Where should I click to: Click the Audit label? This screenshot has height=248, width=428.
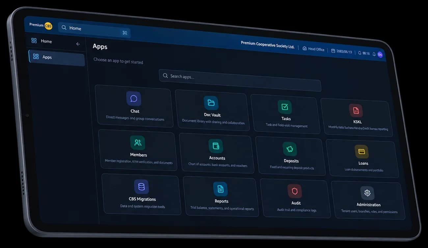pyautogui.click(x=296, y=203)
